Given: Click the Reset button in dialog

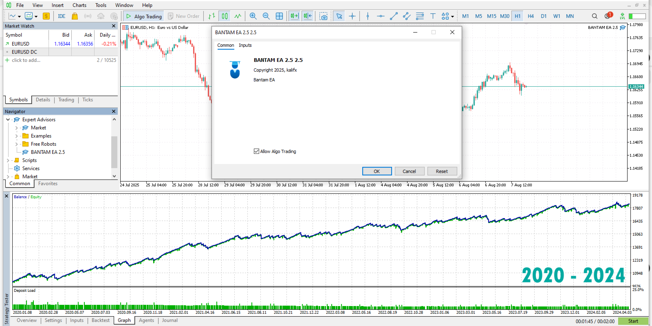Looking at the screenshot, I should click(442, 171).
